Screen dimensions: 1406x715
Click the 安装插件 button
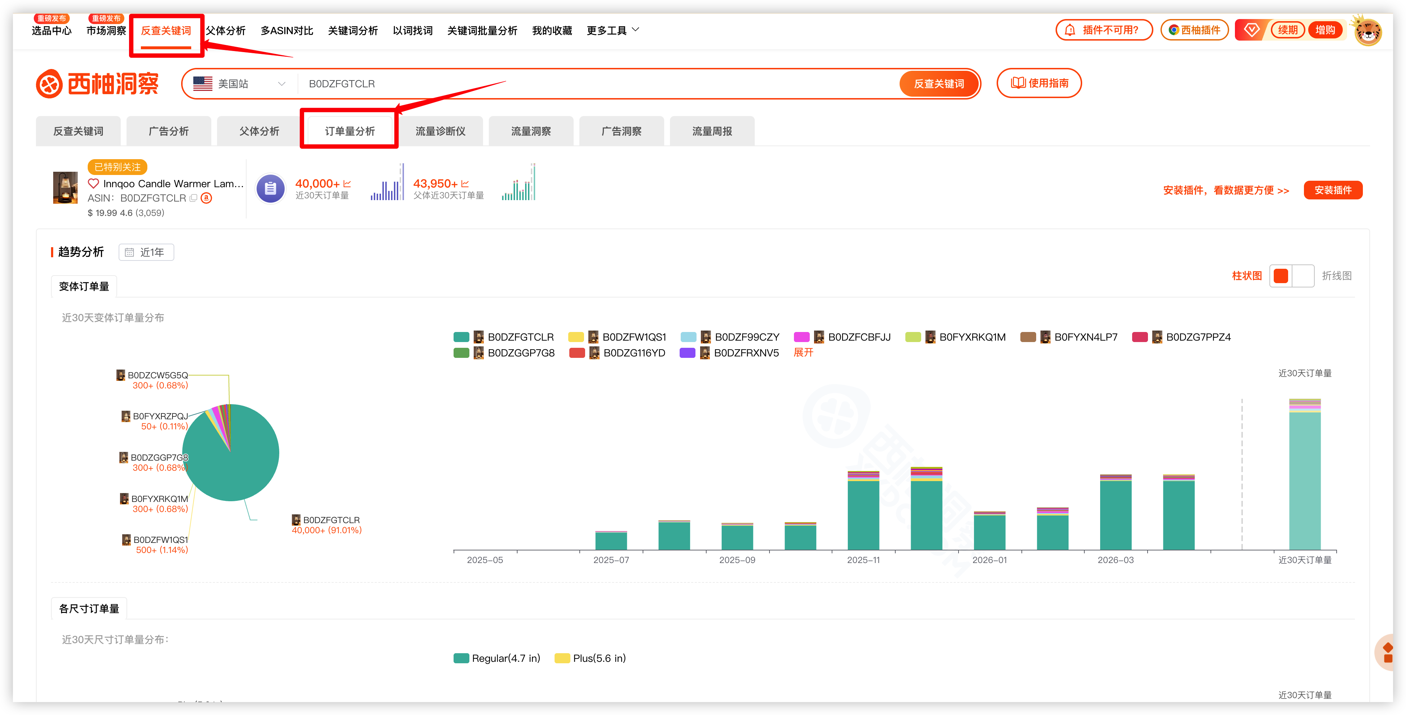click(x=1333, y=190)
